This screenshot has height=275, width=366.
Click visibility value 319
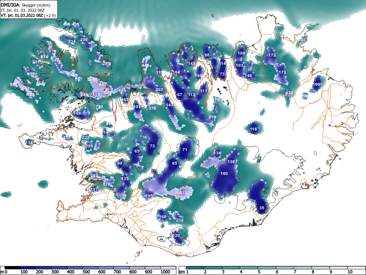click(x=212, y=117)
